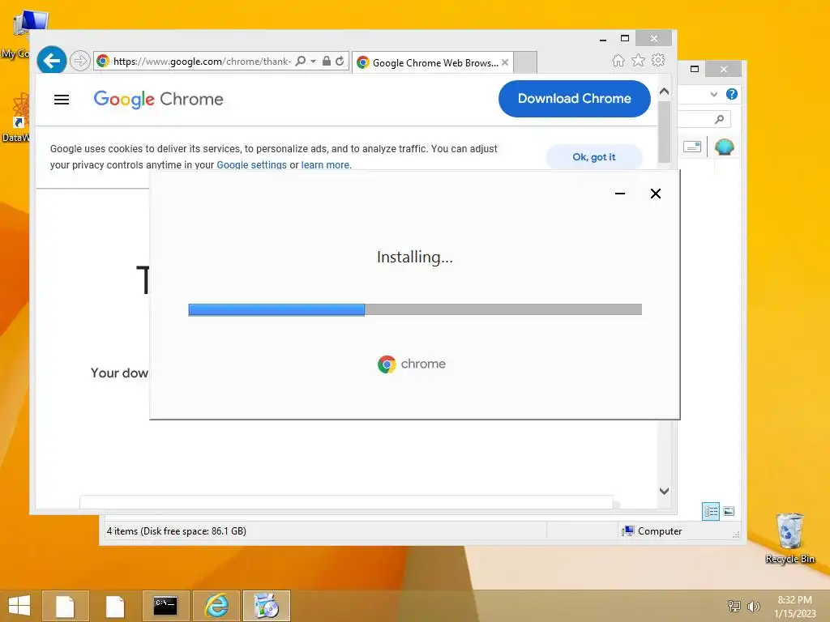Click the chrome logo in installer

[411, 364]
